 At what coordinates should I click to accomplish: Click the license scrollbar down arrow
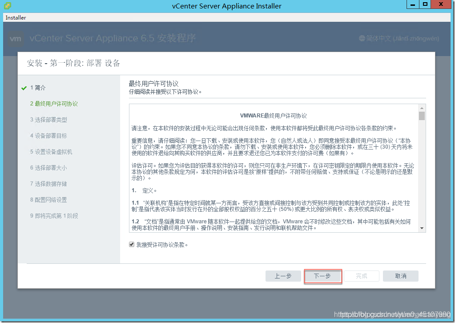tap(422, 228)
